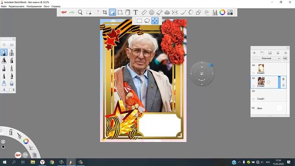Image resolution: width=295 pixels, height=166 pixels.
Task: Add an image layer in Layer Editor
Action: click(270, 53)
